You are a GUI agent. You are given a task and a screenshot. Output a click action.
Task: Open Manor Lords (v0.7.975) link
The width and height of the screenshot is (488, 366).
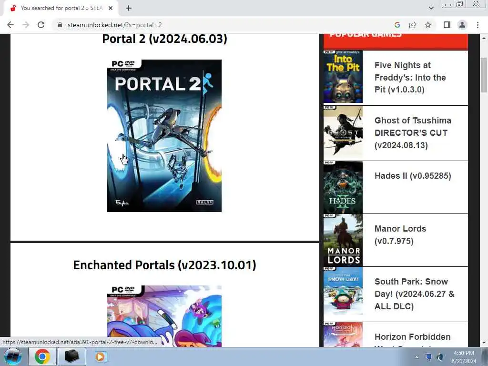pyautogui.click(x=400, y=235)
